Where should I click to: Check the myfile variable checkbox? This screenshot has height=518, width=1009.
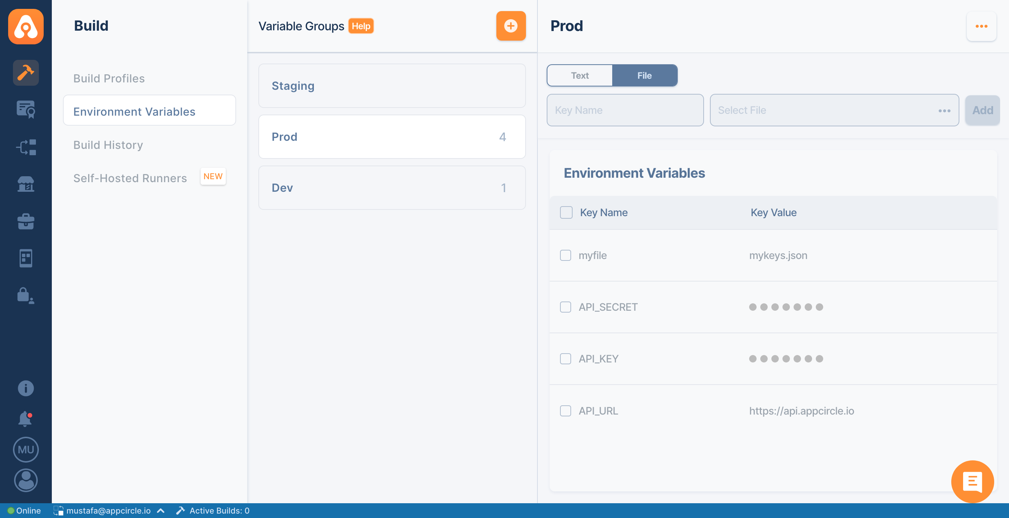[565, 255]
